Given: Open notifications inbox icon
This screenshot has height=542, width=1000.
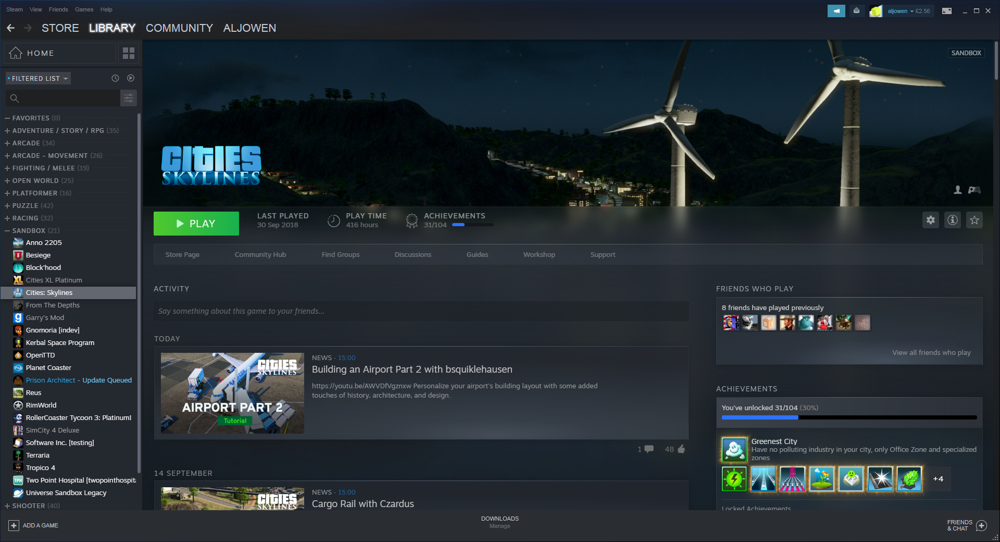Looking at the screenshot, I should [x=856, y=11].
